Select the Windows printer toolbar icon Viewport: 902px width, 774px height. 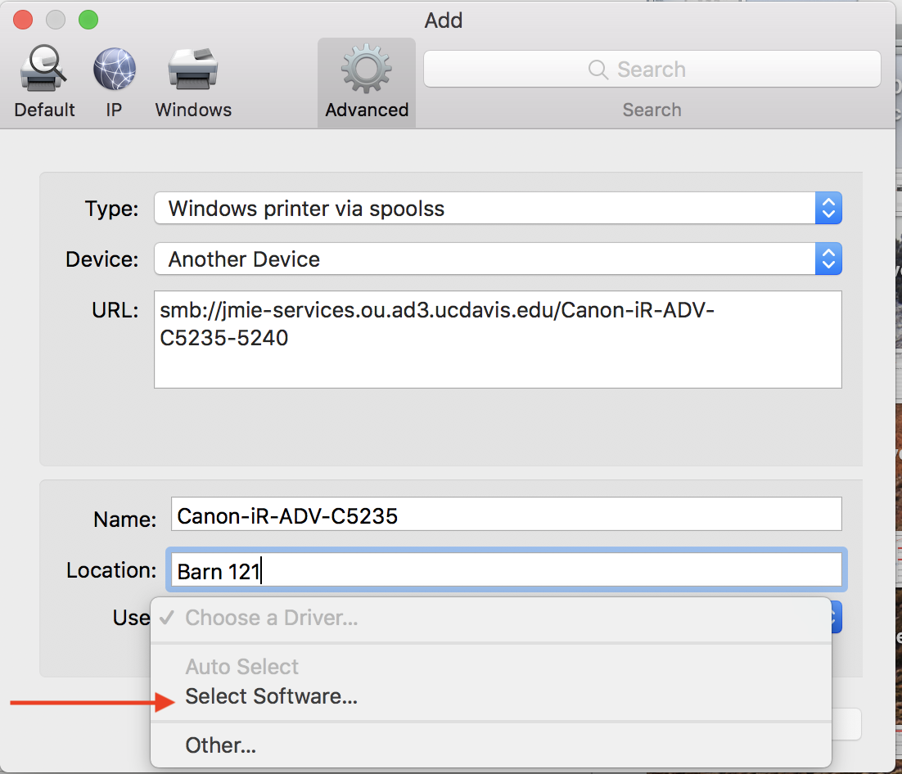192,69
